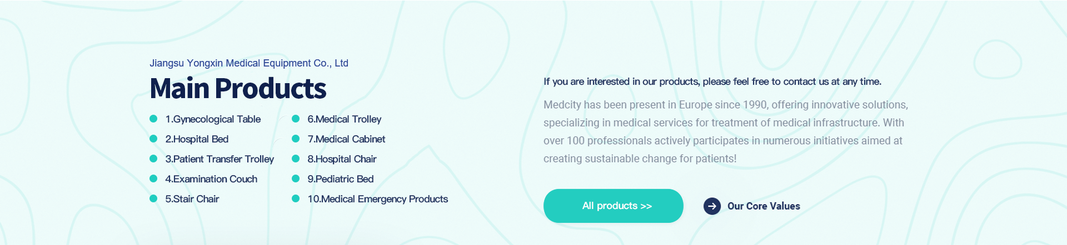The height and width of the screenshot is (245, 1067).
Task: Open the Our Core Values link
Action: 764,206
